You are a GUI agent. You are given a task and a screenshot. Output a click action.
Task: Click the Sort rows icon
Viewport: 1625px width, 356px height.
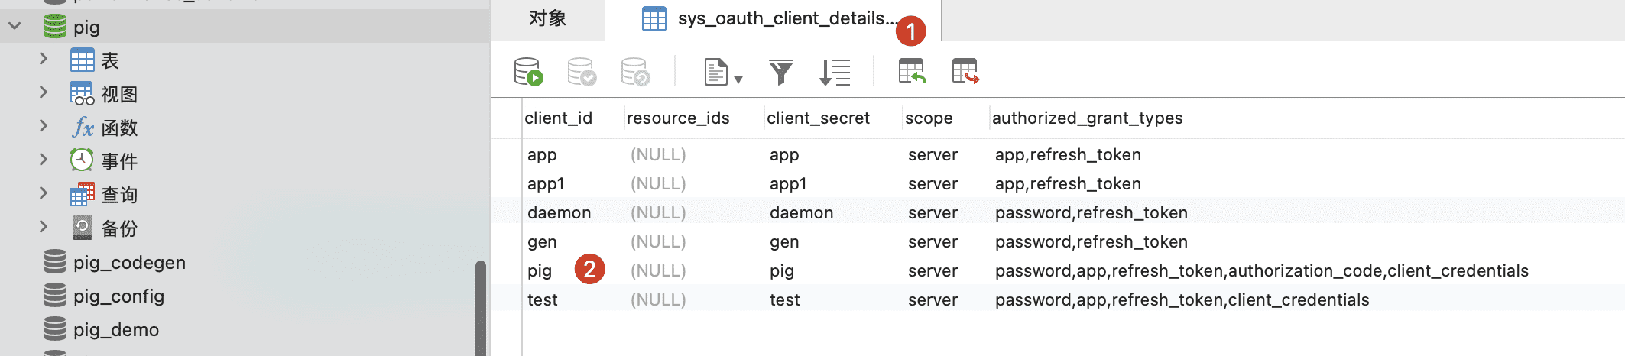[835, 72]
